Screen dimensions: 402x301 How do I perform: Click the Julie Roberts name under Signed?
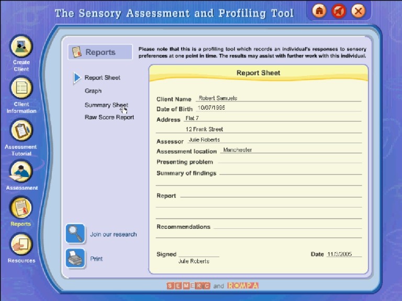pos(194,261)
